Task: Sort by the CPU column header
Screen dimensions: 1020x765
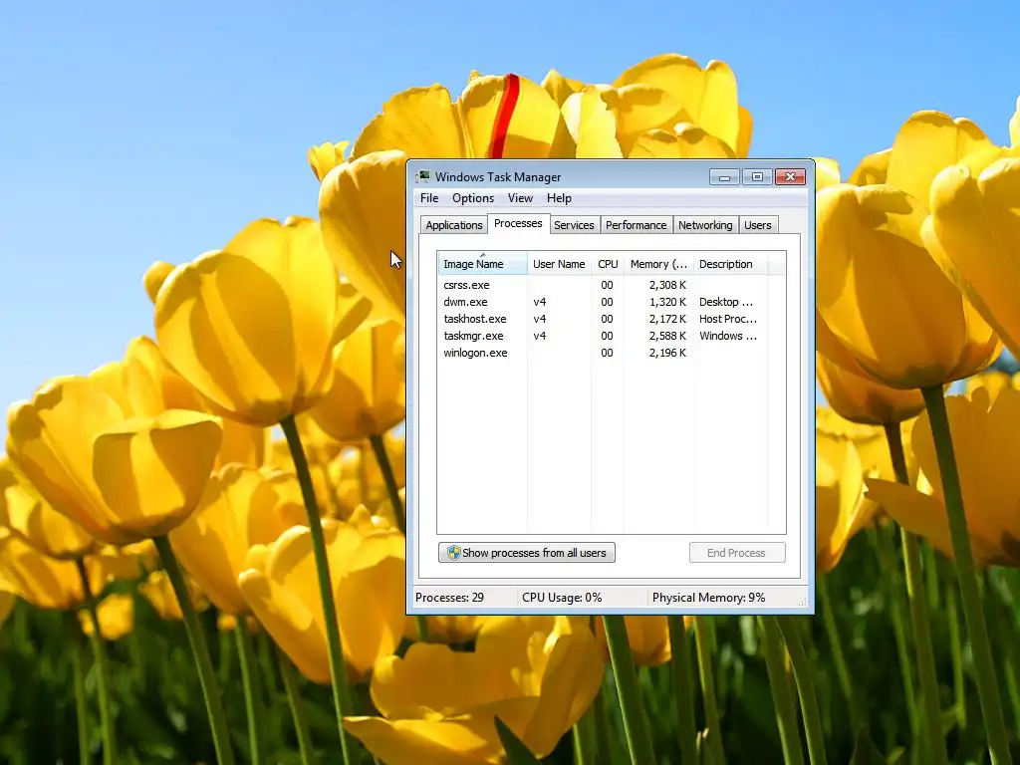Action: [x=608, y=263]
